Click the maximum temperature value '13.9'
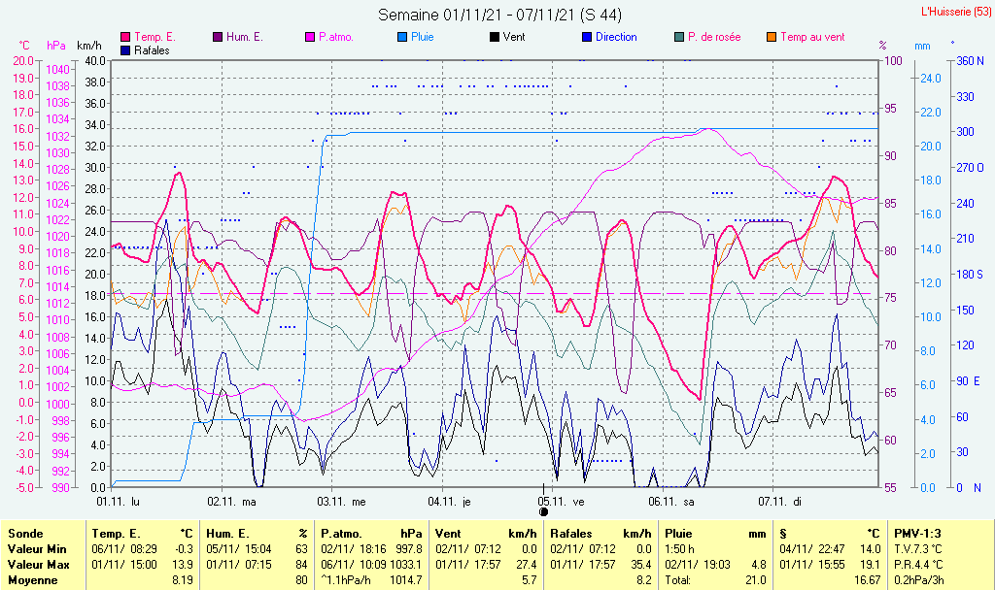Viewport: 995px width, 590px height. [183, 564]
